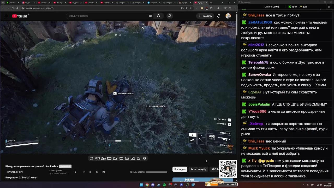Switch to the Студия browser tab
The width and height of the screenshot is (334, 188).
coord(28,3)
